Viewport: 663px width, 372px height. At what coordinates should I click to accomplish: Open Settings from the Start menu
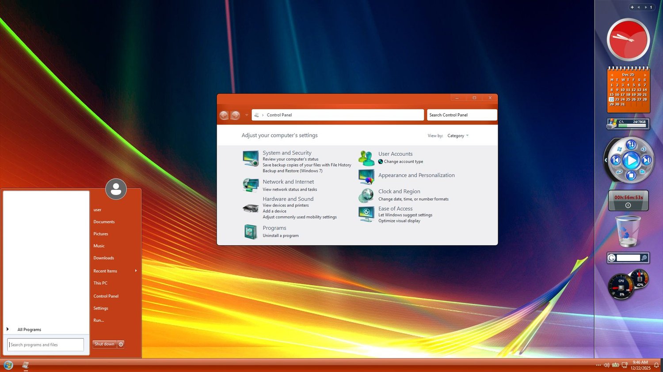101,308
